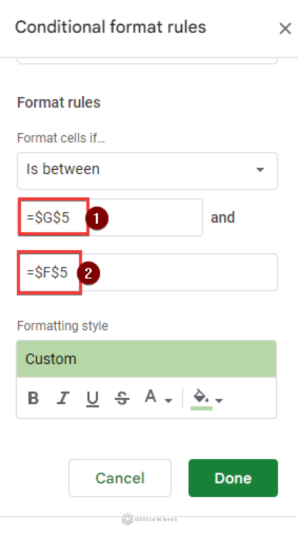Click the Format rules heading
Viewport: 298px width, 534px height.
(x=59, y=103)
